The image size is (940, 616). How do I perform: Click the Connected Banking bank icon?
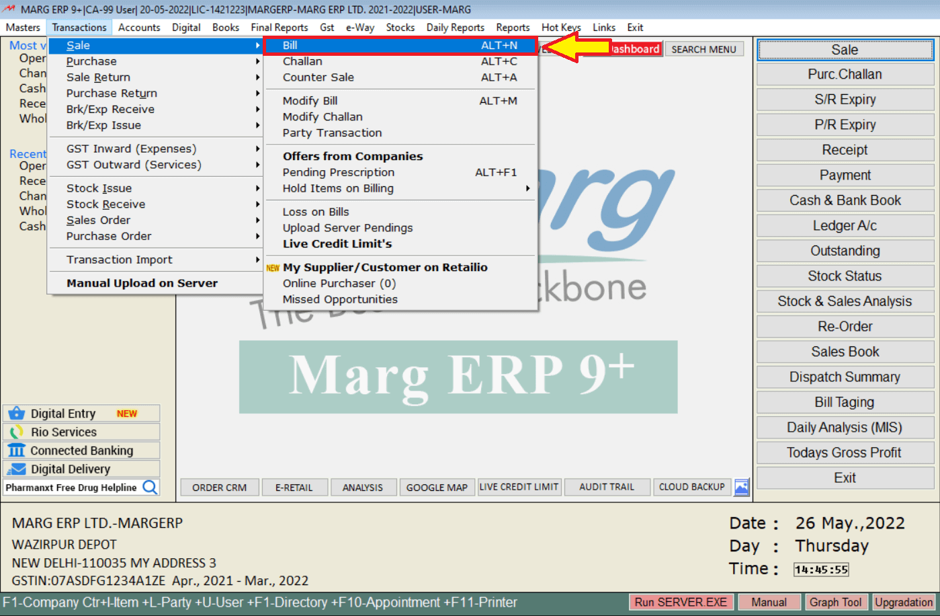pos(17,451)
